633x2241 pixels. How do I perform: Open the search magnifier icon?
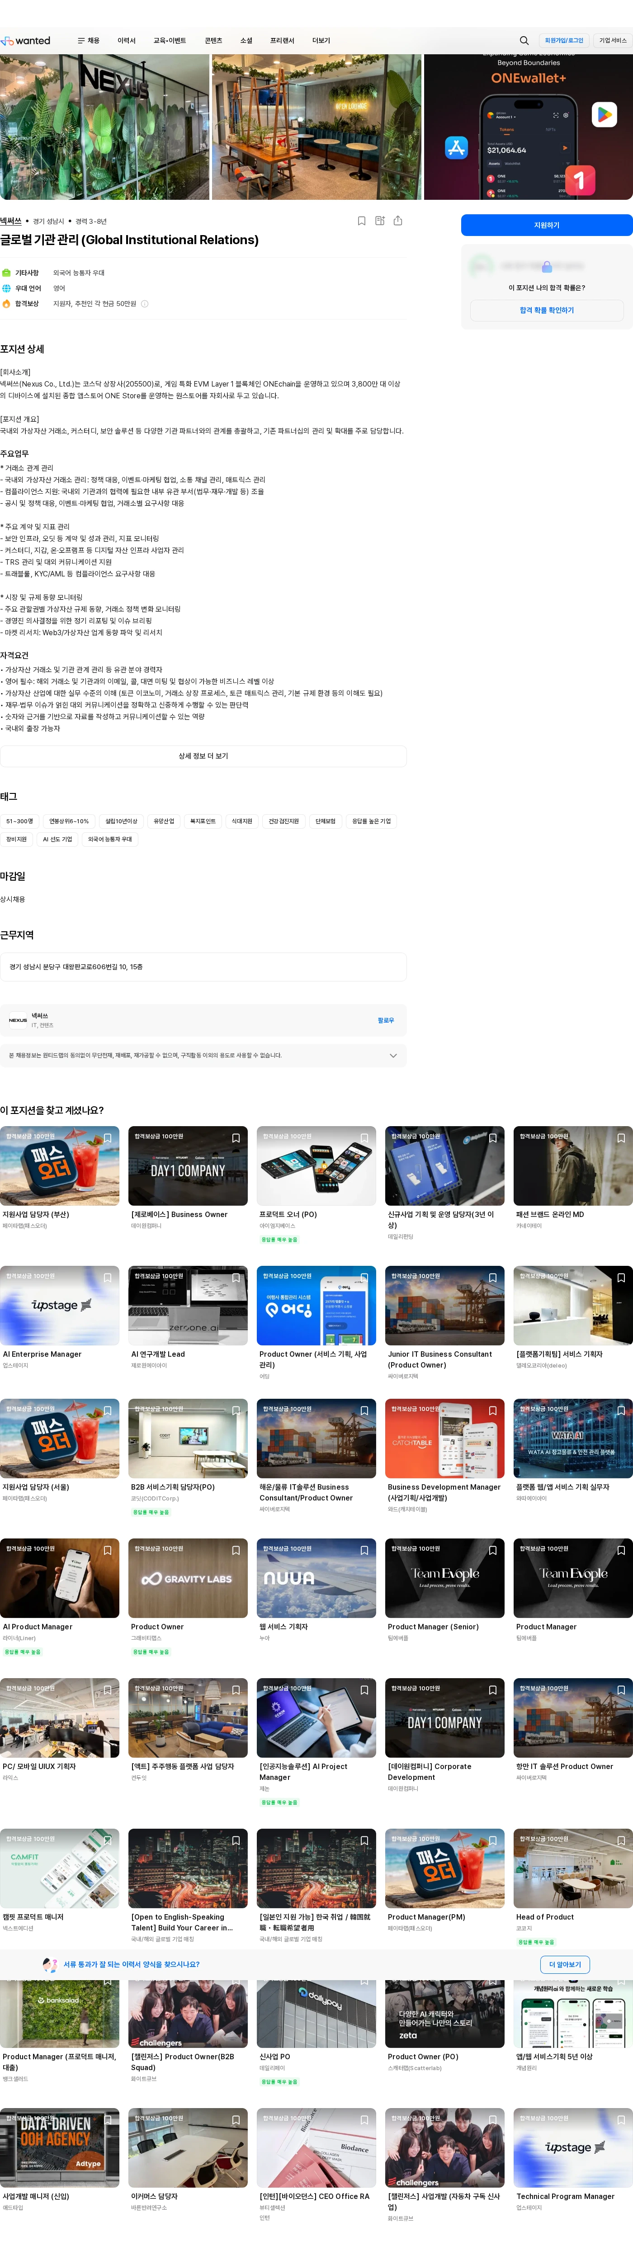pos(524,41)
